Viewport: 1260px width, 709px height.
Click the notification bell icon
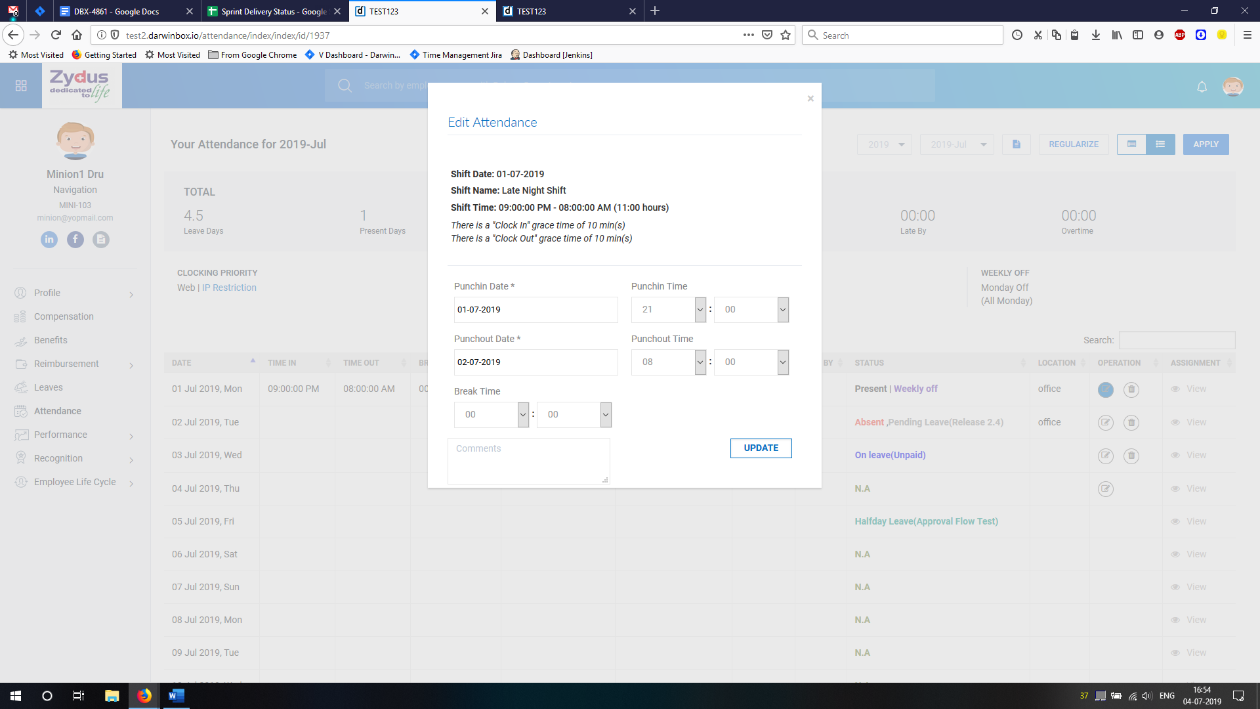pos(1202,87)
